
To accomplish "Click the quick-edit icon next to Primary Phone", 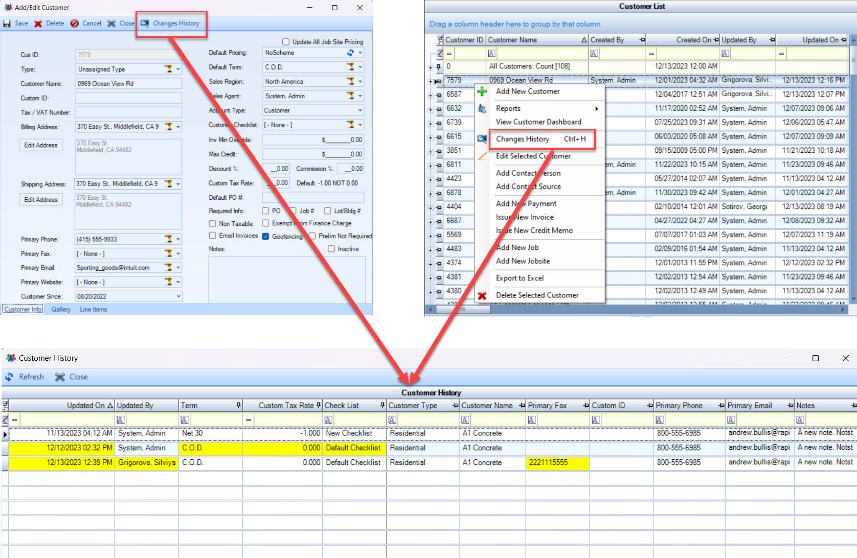I will point(168,239).
